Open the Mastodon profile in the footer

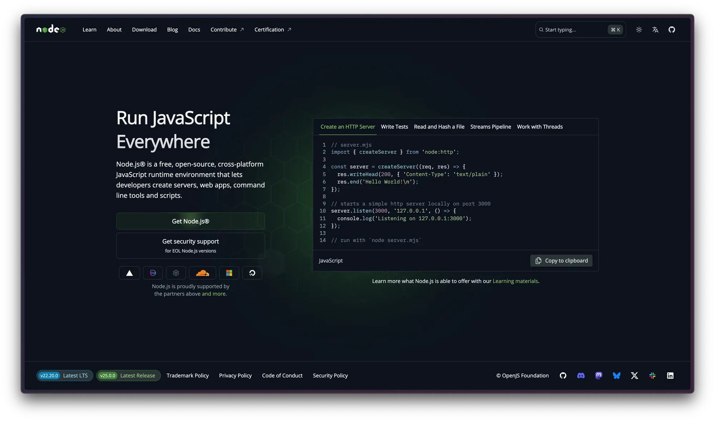click(x=599, y=376)
